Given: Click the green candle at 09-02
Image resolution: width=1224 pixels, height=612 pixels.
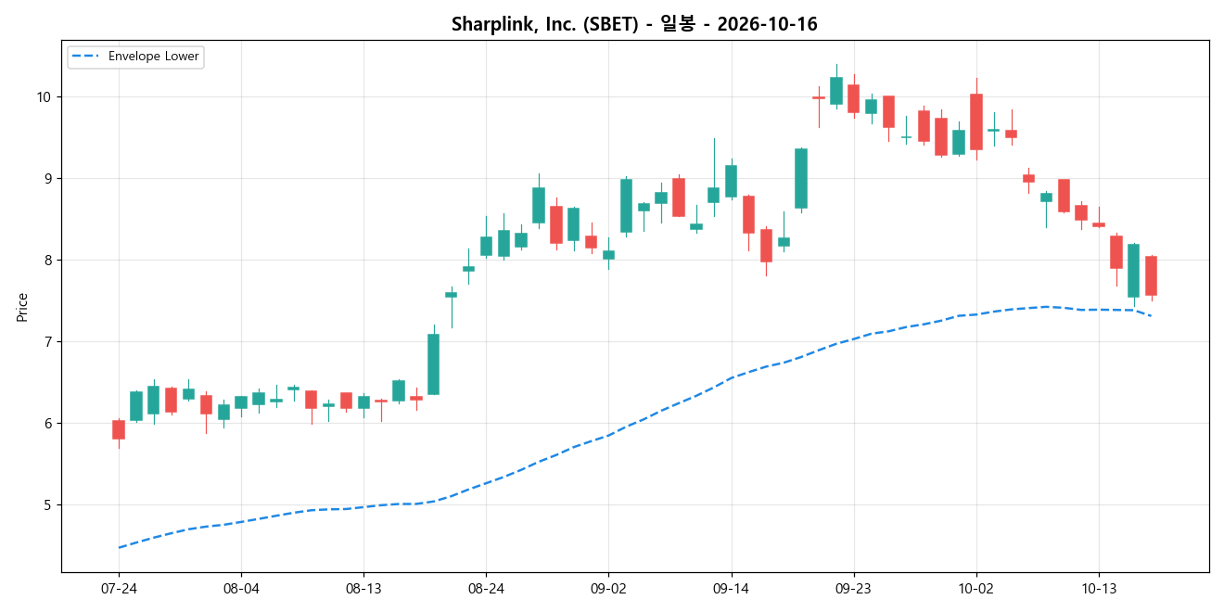Looking at the screenshot, I should 608,255.
